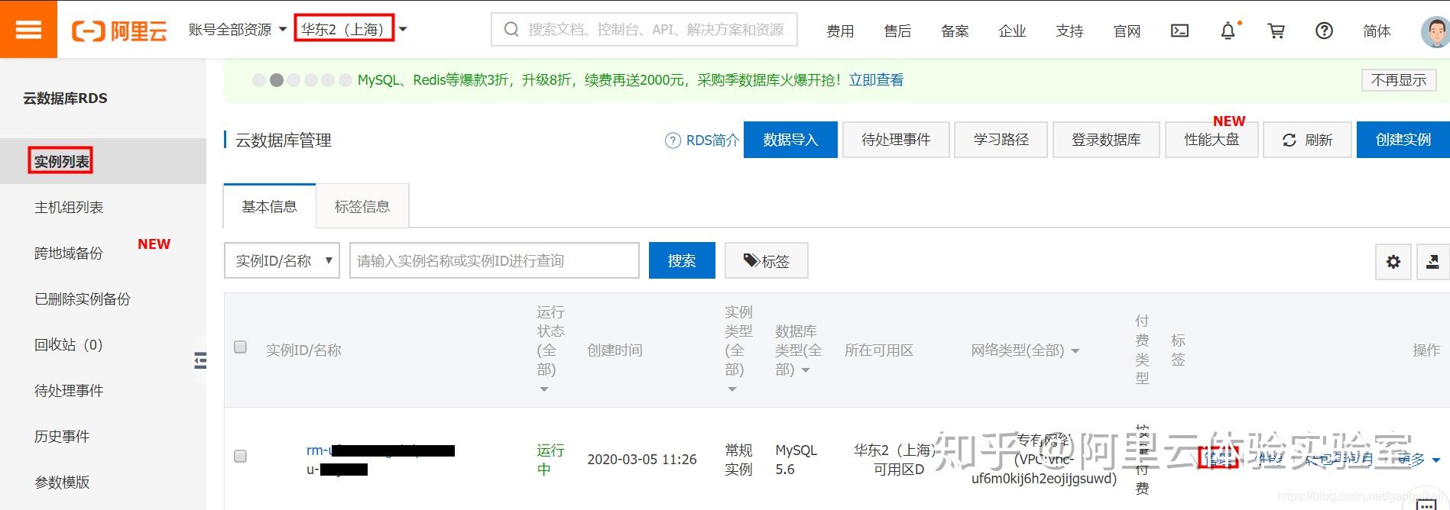
Task: Click 不再显示 on the banner
Action: point(1399,79)
